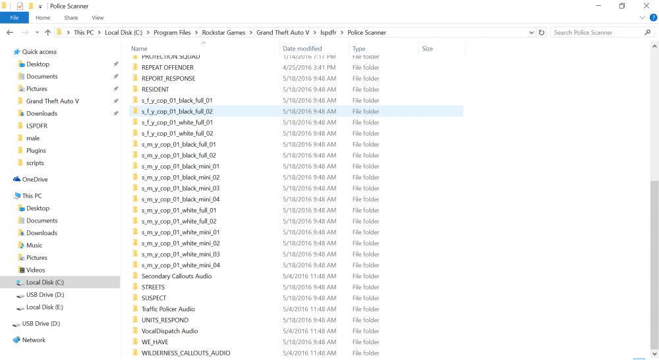Viewport: 659px width, 360px height.
Task: Open the address bar history dropdown
Action: click(531, 32)
